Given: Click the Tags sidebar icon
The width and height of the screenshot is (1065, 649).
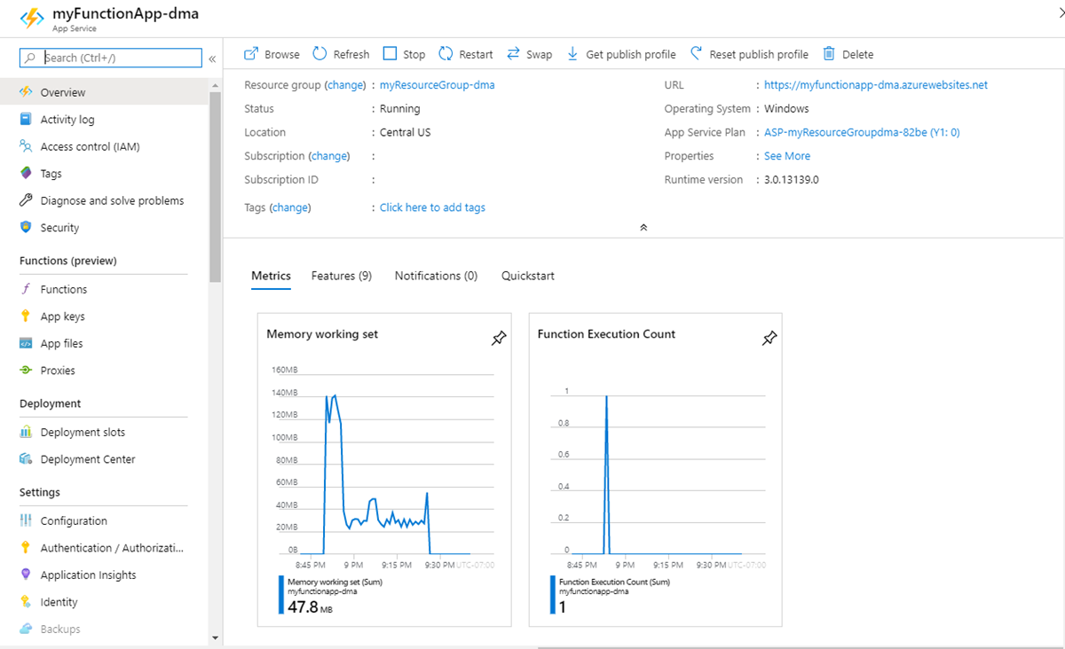Looking at the screenshot, I should 26,174.
